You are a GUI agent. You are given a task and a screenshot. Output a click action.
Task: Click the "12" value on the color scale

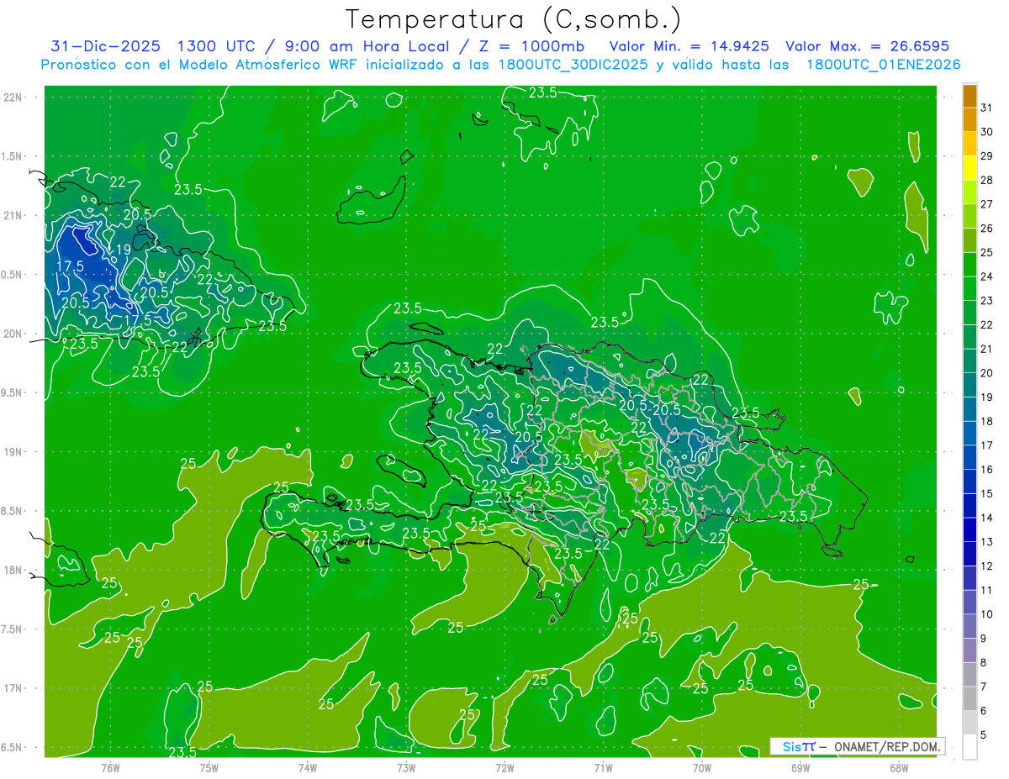pos(986,566)
